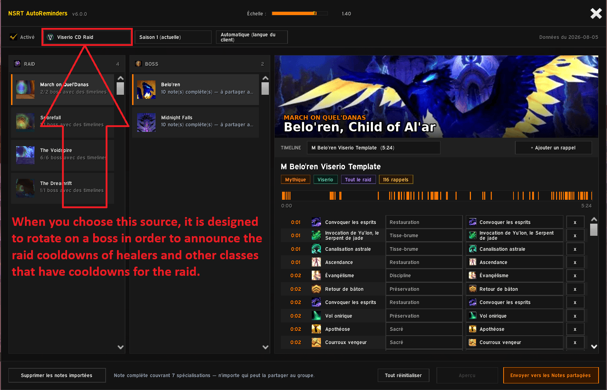The image size is (607, 390).
Task: Click the Mythique difficulty tag
Action: click(x=296, y=180)
